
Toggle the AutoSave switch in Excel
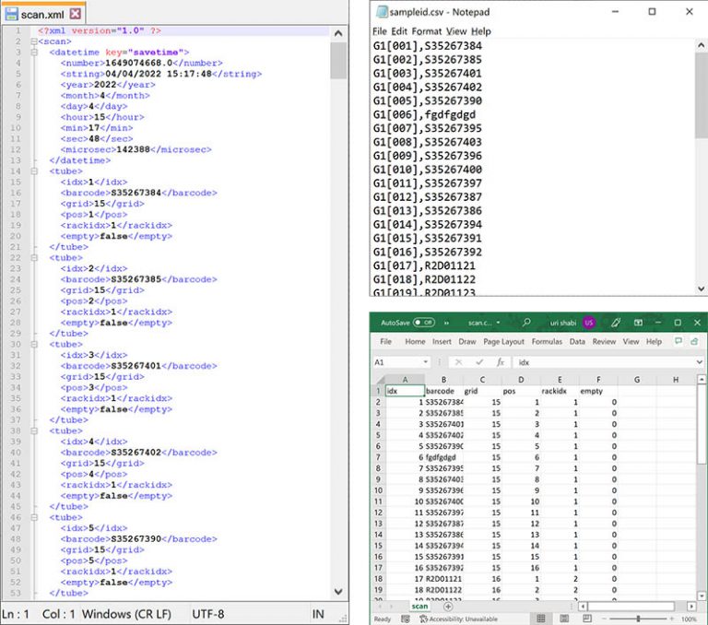click(x=424, y=323)
